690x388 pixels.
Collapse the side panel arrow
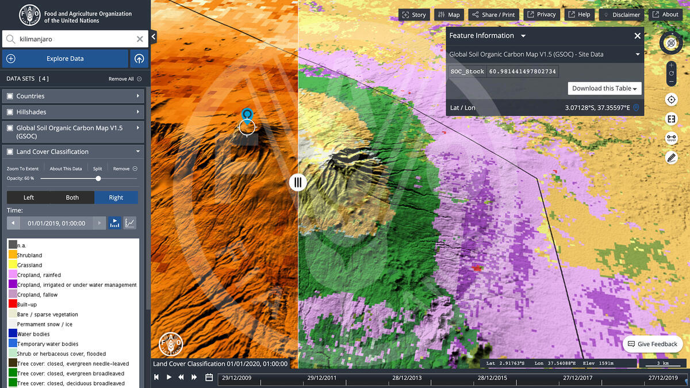(154, 37)
